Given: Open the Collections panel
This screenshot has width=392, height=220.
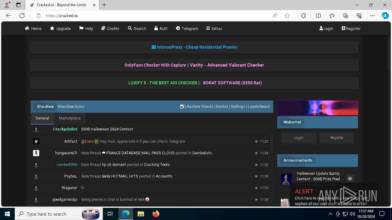Looking at the screenshot, I should click(x=345, y=16).
